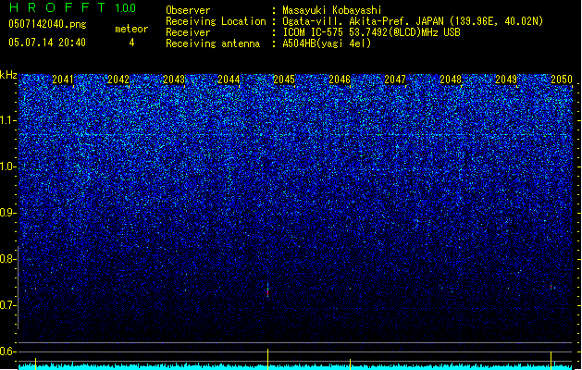Click the HROFFT 1.0.0 title text
This screenshot has width=582, height=370.
click(x=73, y=7)
